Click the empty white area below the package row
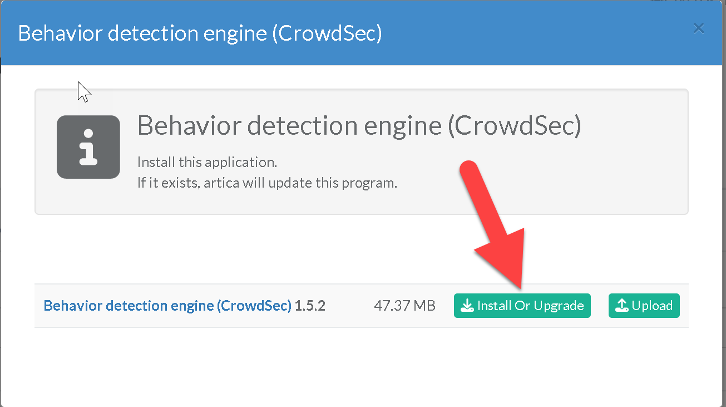Image resolution: width=726 pixels, height=407 pixels. (362, 367)
